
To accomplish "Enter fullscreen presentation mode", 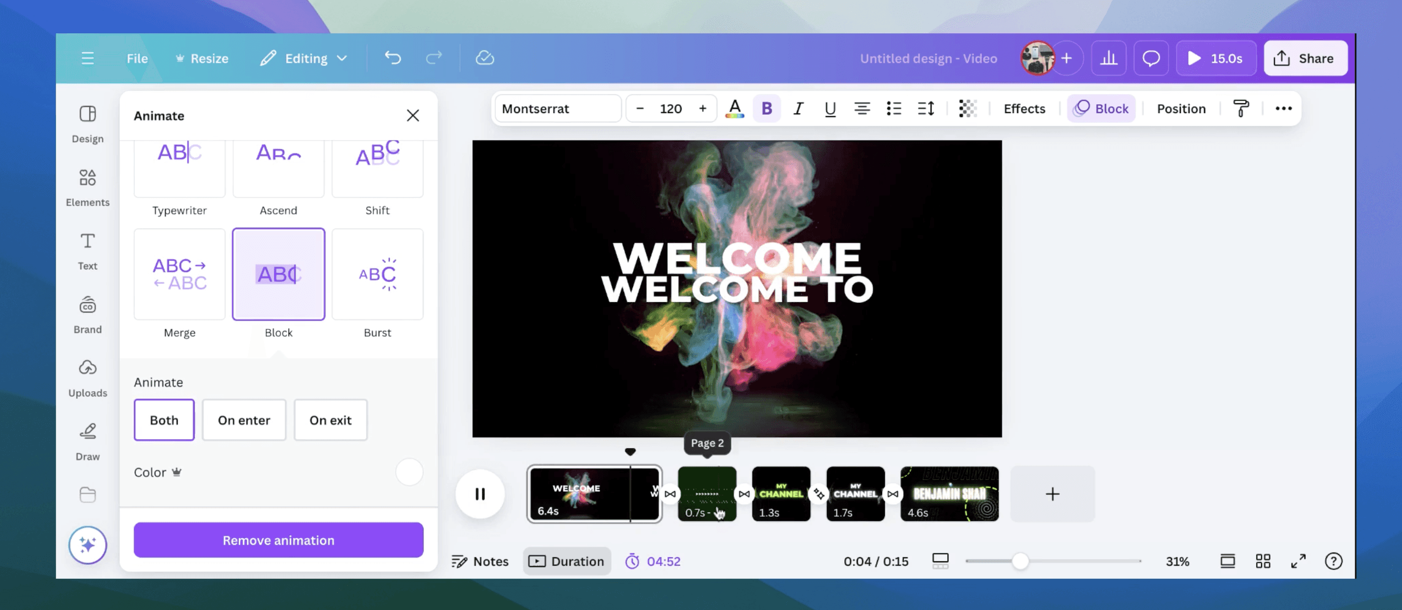I will click(x=1298, y=561).
